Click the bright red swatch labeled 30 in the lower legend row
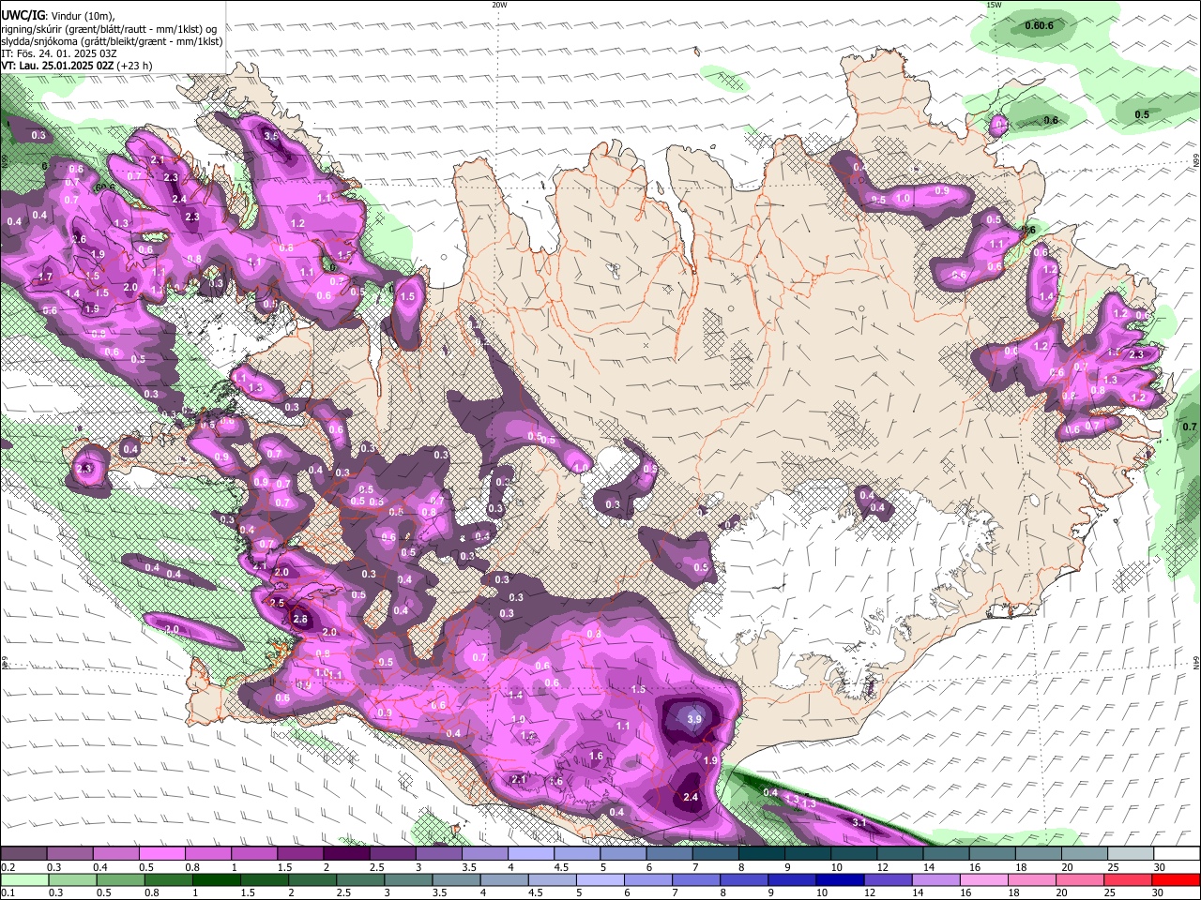 coord(1177,880)
